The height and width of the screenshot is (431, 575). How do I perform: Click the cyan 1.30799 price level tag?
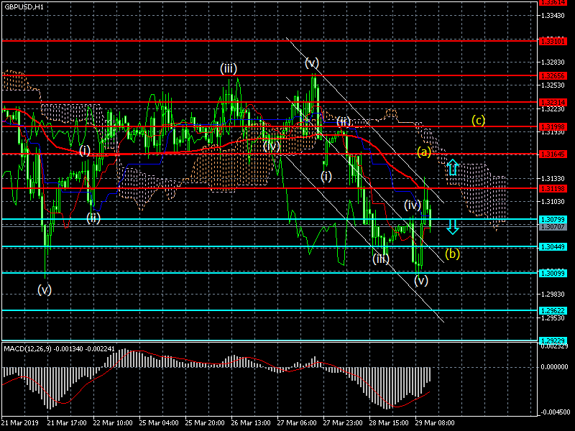coord(553,219)
